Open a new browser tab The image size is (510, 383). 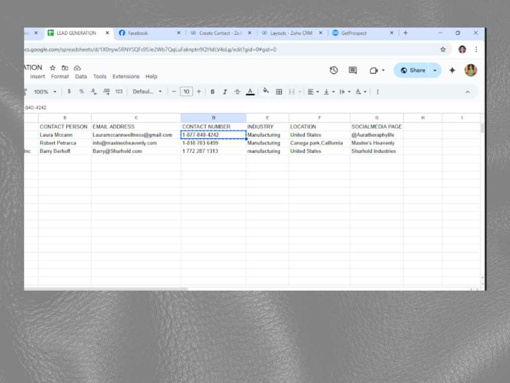(405, 33)
